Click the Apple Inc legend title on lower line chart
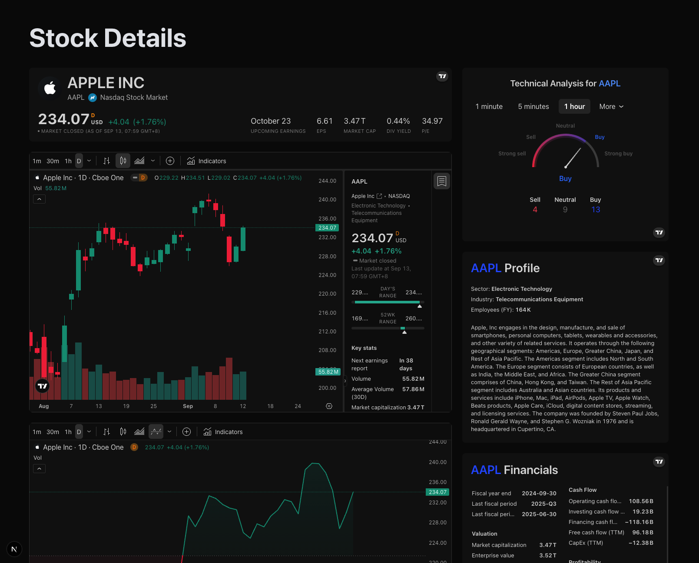Viewport: 699px width, 563px height. click(83, 447)
